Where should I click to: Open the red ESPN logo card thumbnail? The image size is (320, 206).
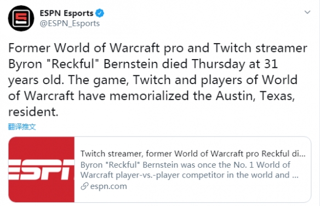pyautogui.click(x=42, y=169)
